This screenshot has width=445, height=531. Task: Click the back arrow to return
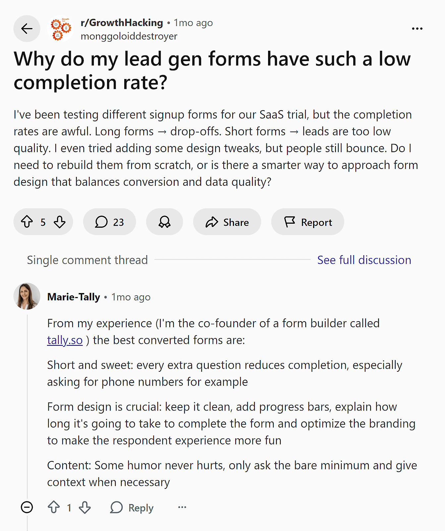(x=27, y=29)
